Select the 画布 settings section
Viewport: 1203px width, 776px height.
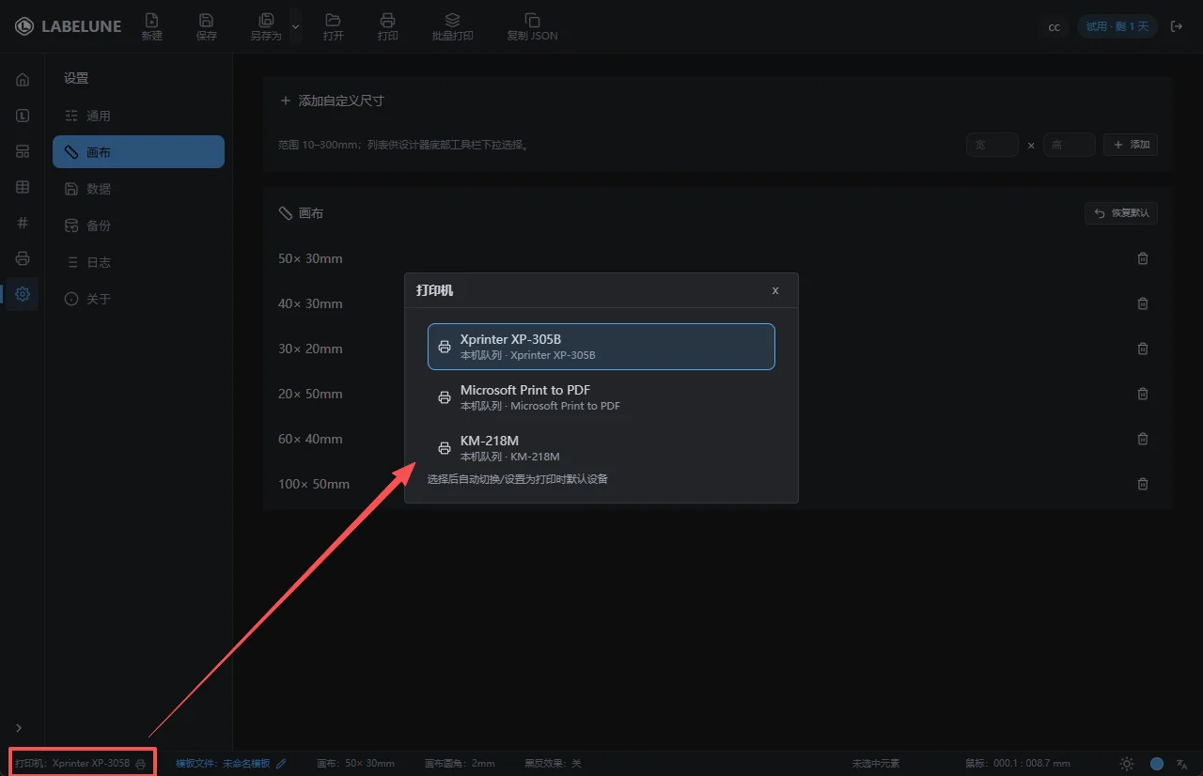point(138,152)
